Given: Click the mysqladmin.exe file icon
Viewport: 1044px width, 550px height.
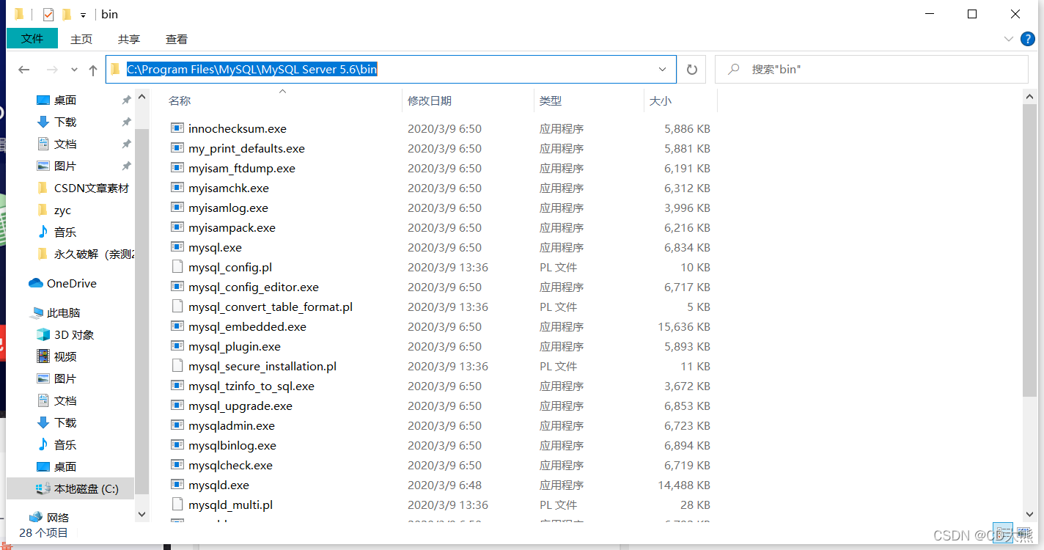Looking at the screenshot, I should (x=177, y=425).
